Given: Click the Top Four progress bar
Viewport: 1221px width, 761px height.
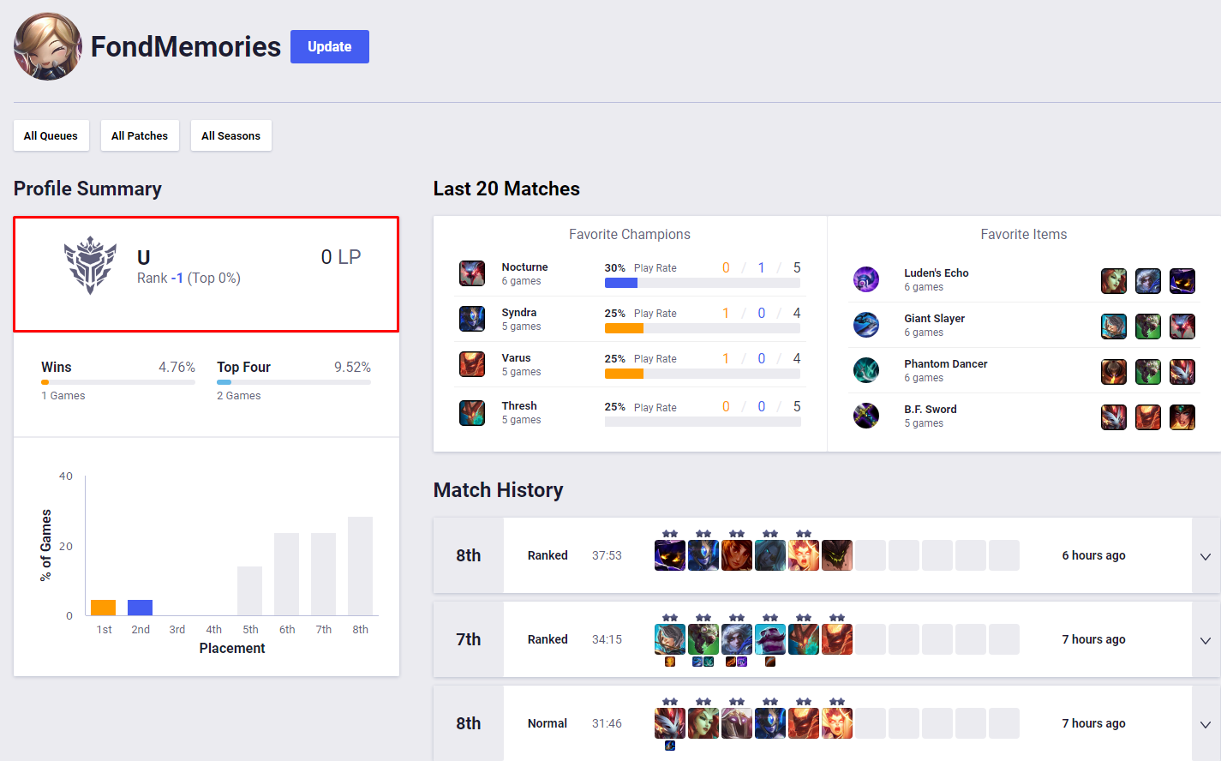Looking at the screenshot, I should [x=294, y=382].
